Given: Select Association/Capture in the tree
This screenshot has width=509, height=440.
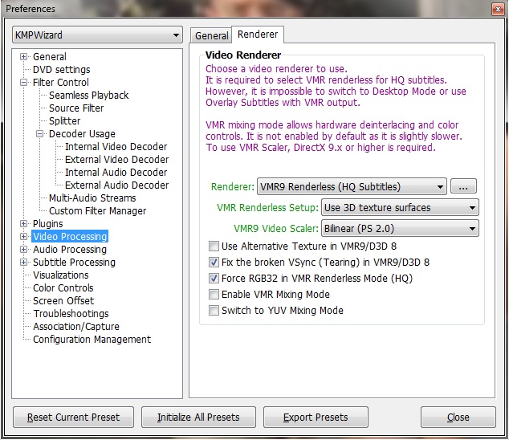Looking at the screenshot, I should tap(76, 326).
